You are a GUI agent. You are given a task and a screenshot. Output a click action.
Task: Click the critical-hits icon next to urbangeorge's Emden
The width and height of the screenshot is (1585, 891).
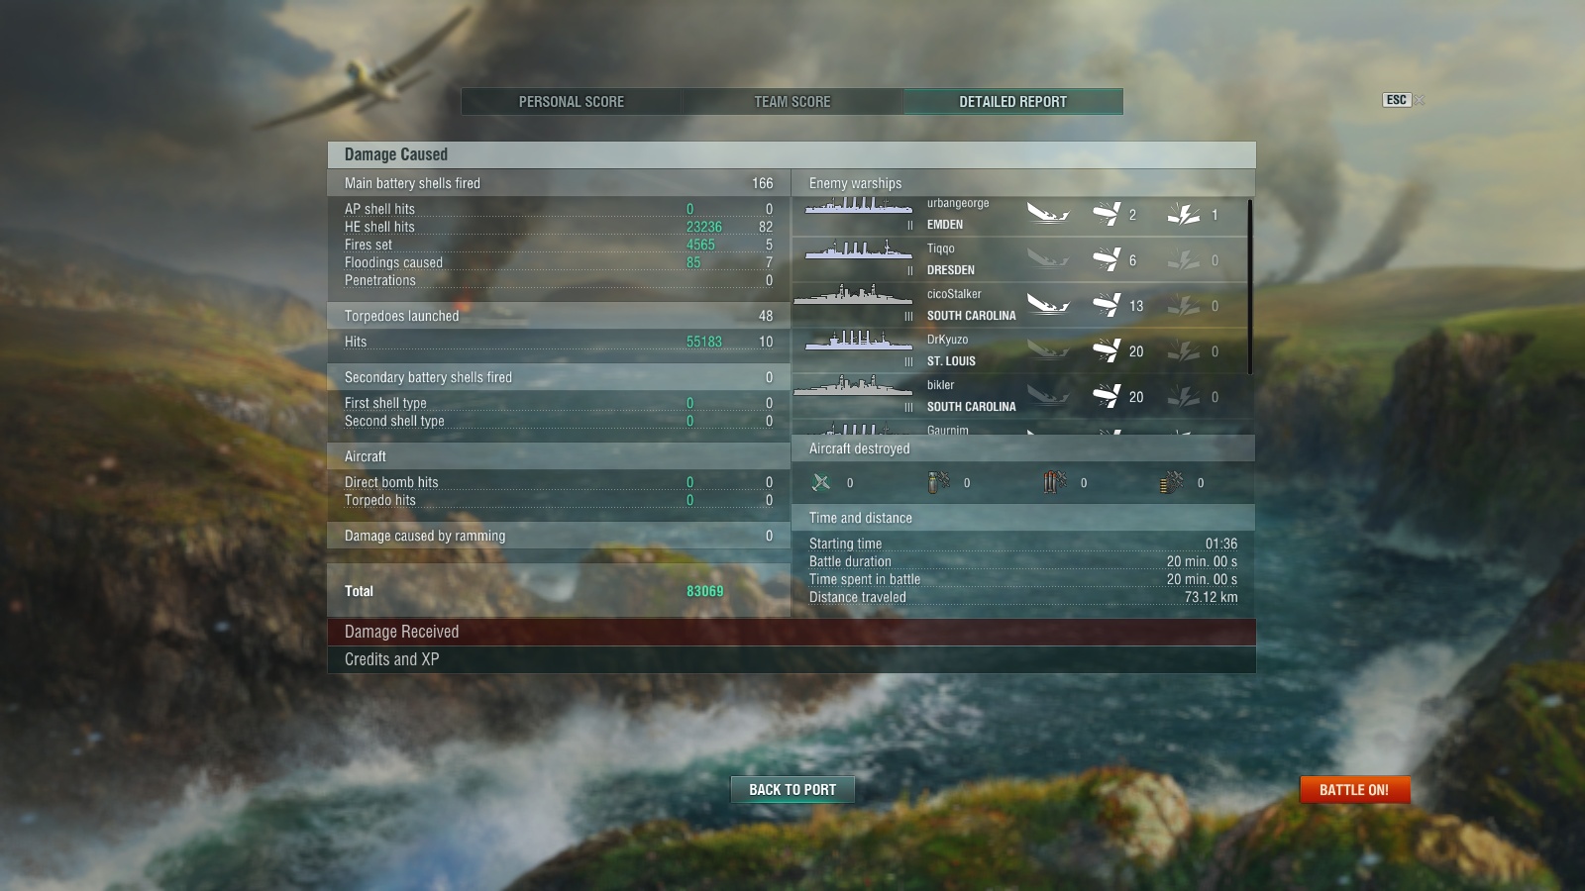coord(1184,214)
